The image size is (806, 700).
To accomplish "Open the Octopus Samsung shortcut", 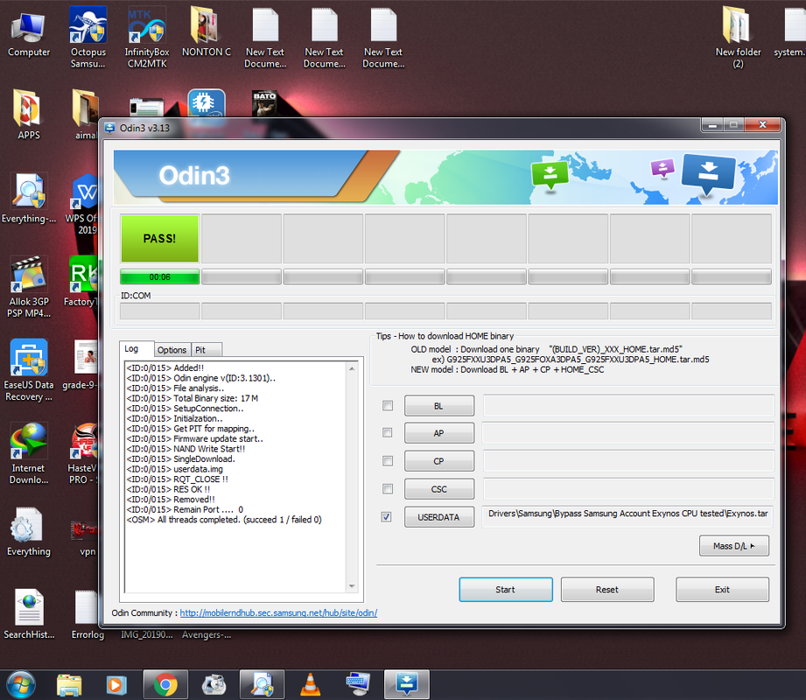I will point(88,37).
